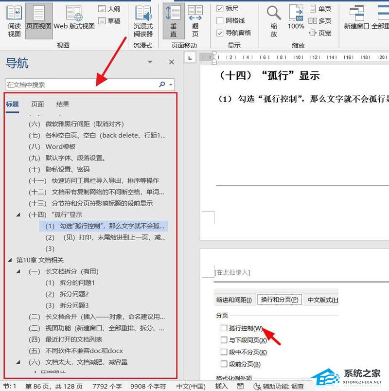This screenshot has height=391, width=389.
Task: Choose 翻页 side-to-side page movement
Action: [195, 21]
